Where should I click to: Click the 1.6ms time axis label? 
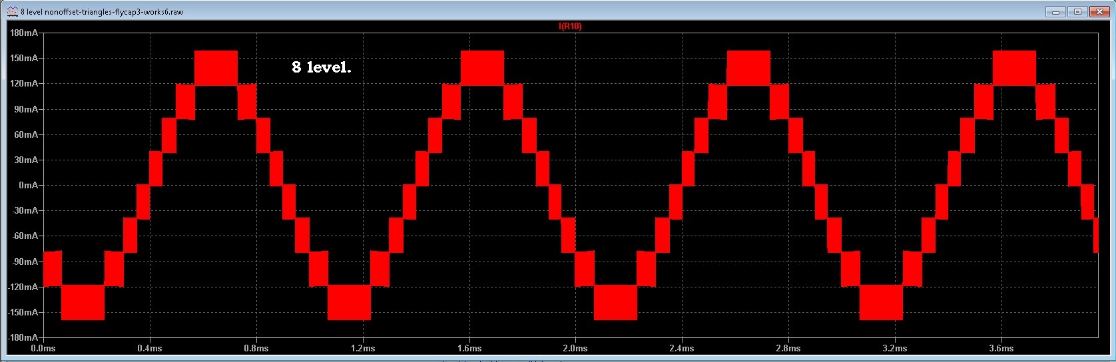click(x=469, y=348)
